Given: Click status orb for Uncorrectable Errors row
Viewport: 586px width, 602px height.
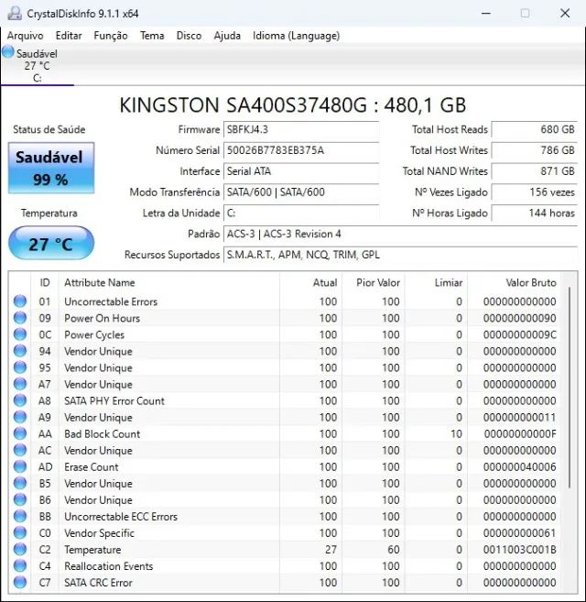Looking at the screenshot, I should 20,301.
